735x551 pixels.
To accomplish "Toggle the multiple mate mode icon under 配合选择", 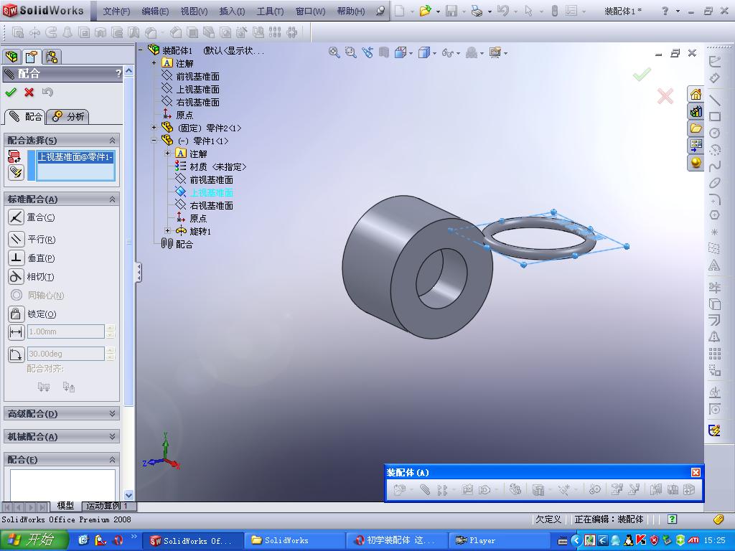I will tap(16, 172).
